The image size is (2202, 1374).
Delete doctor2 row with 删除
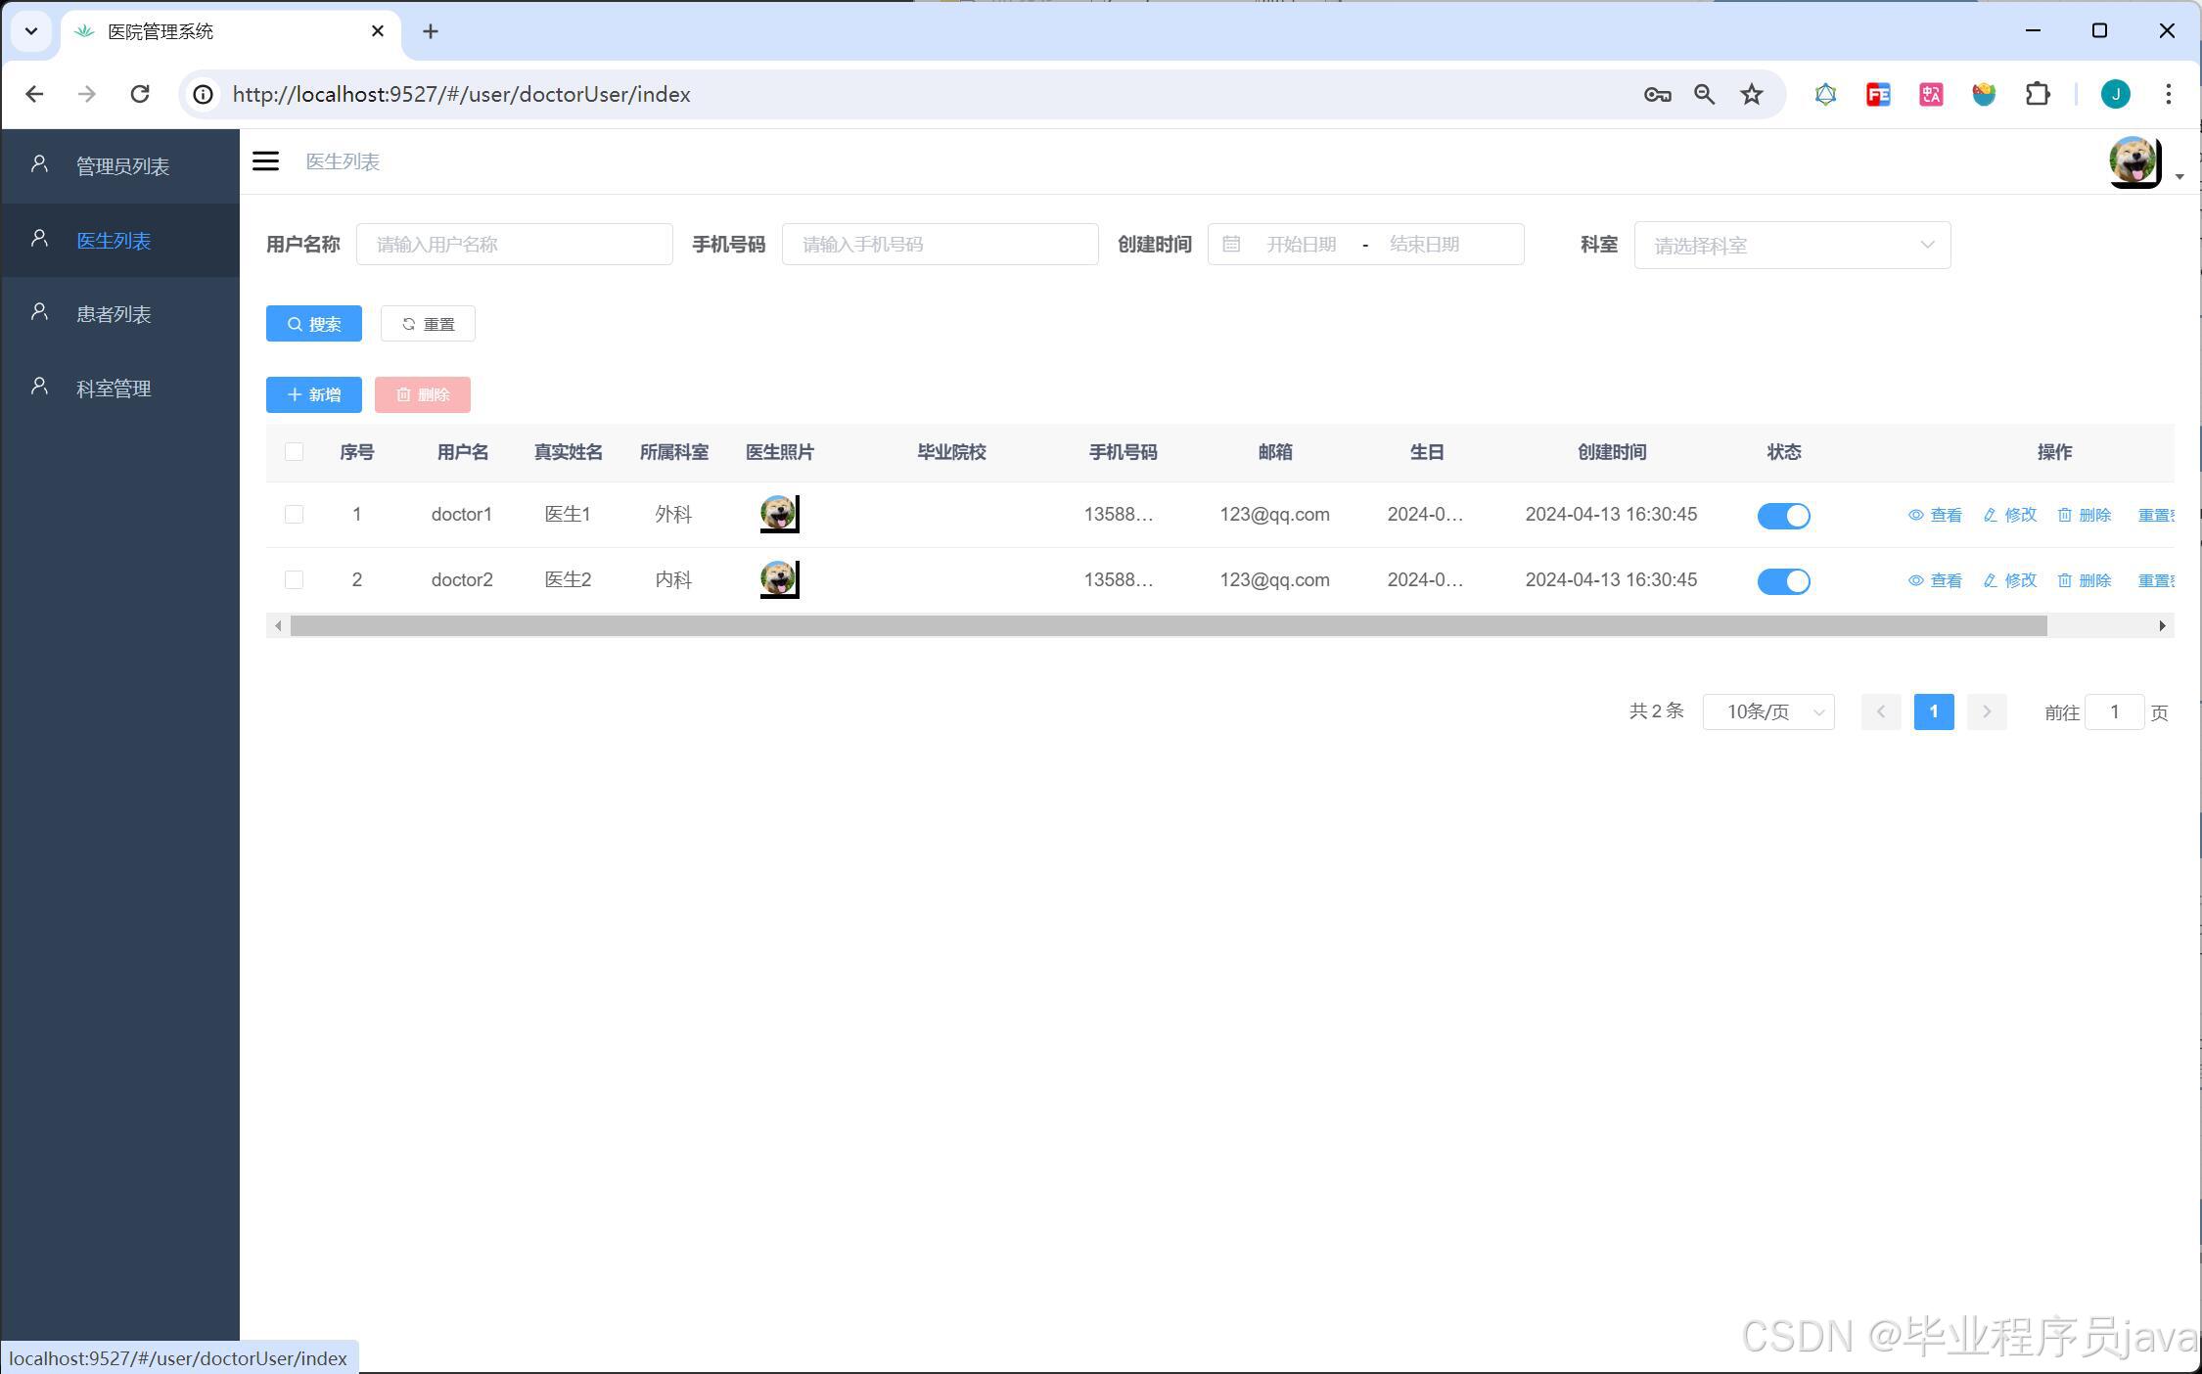(2085, 580)
